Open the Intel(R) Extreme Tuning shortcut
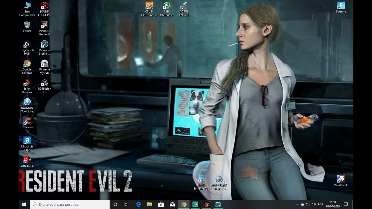The width and height of the screenshot is (372, 209). click(201, 183)
